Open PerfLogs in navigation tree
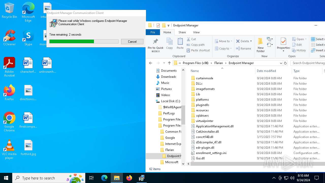The width and height of the screenshot is (325, 183). point(169,113)
